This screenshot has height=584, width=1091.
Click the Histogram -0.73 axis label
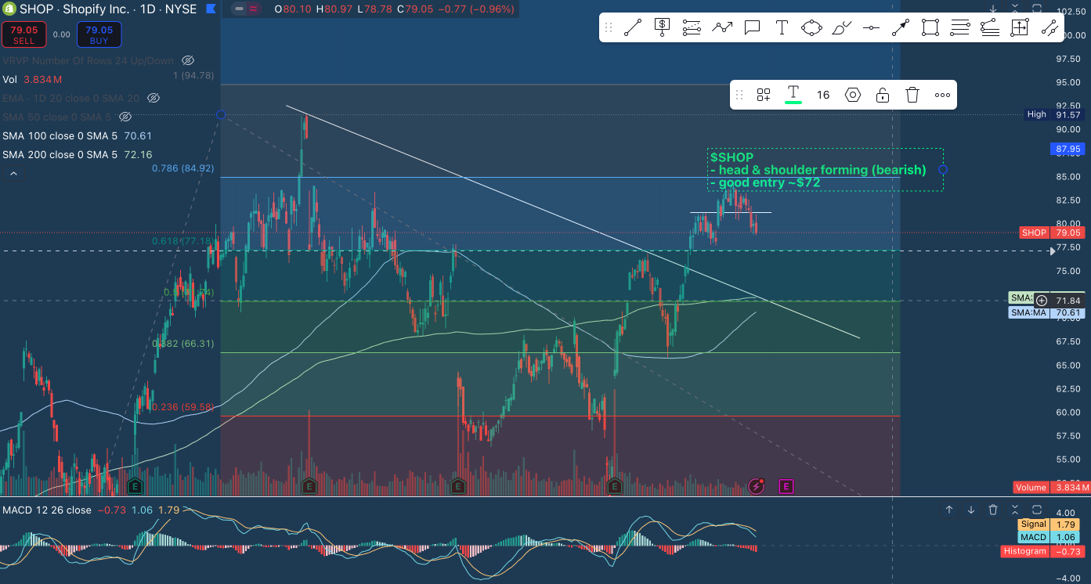1042,551
